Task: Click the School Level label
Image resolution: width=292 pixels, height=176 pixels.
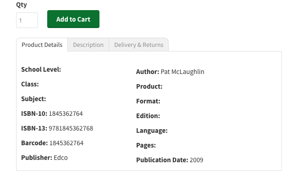Action: 41,69
